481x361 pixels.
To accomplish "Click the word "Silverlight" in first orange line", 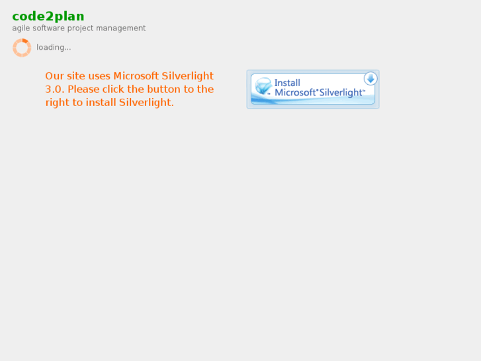I will pyautogui.click(x=187, y=76).
